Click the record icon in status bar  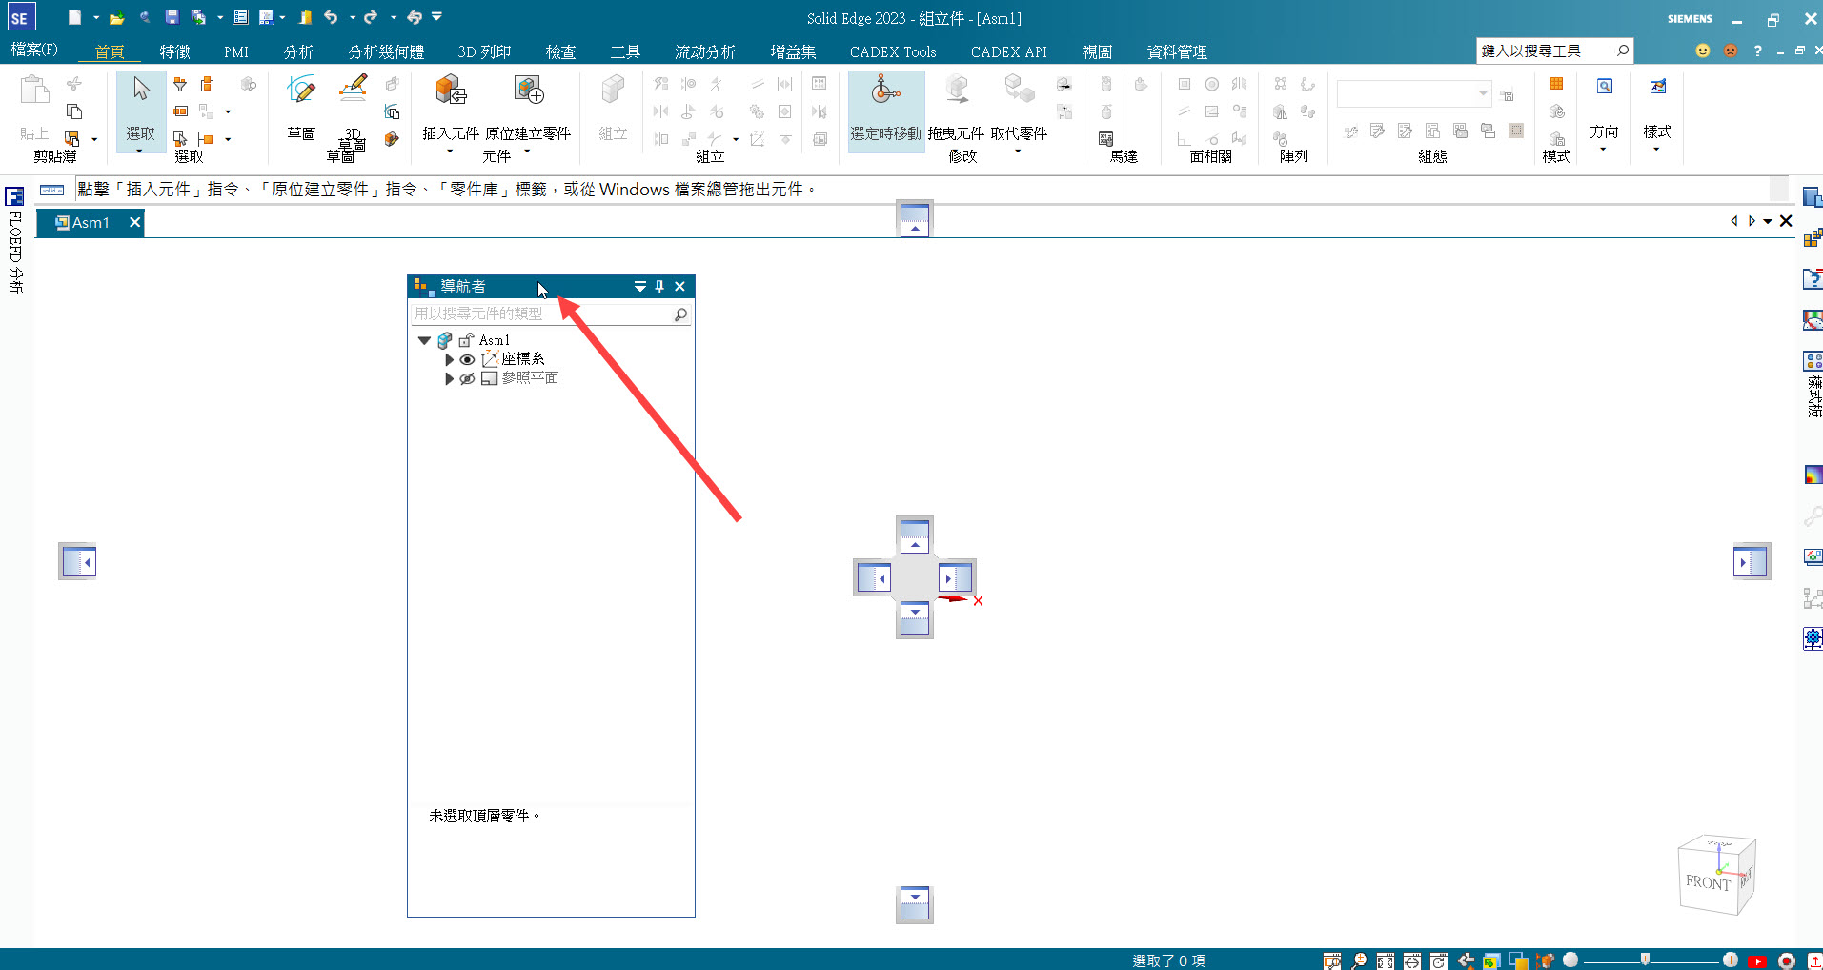1787,960
